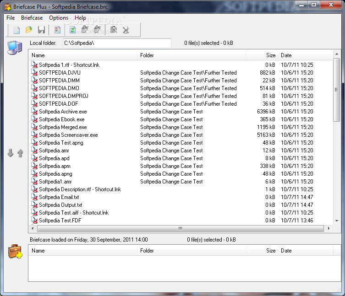Click file icon beside Softpedia.amr

click(34, 151)
